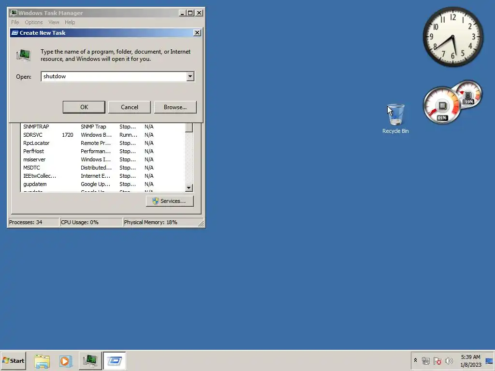The height and width of the screenshot is (371, 495).
Task: Launch Windows Media Player from taskbar
Action: click(66, 361)
